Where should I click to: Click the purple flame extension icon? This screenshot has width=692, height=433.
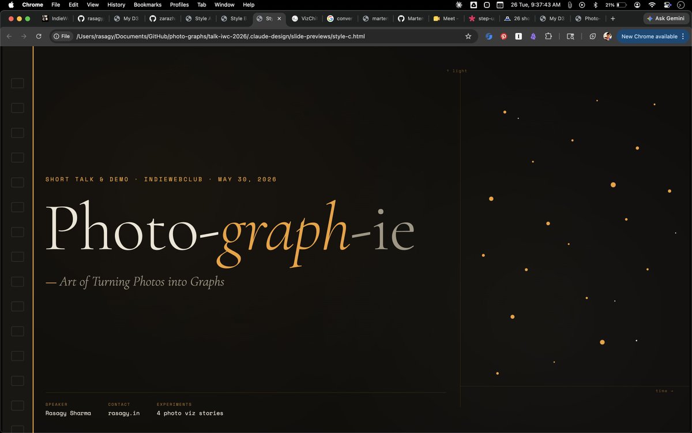533,36
